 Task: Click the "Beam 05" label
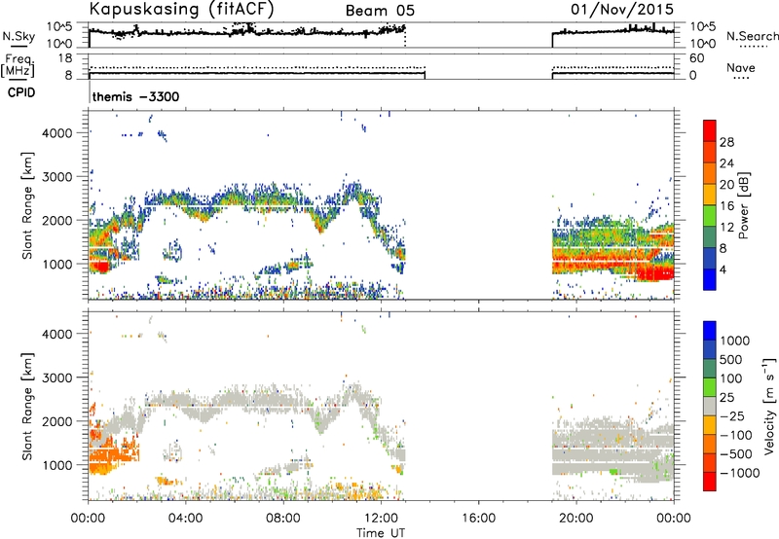(380, 11)
